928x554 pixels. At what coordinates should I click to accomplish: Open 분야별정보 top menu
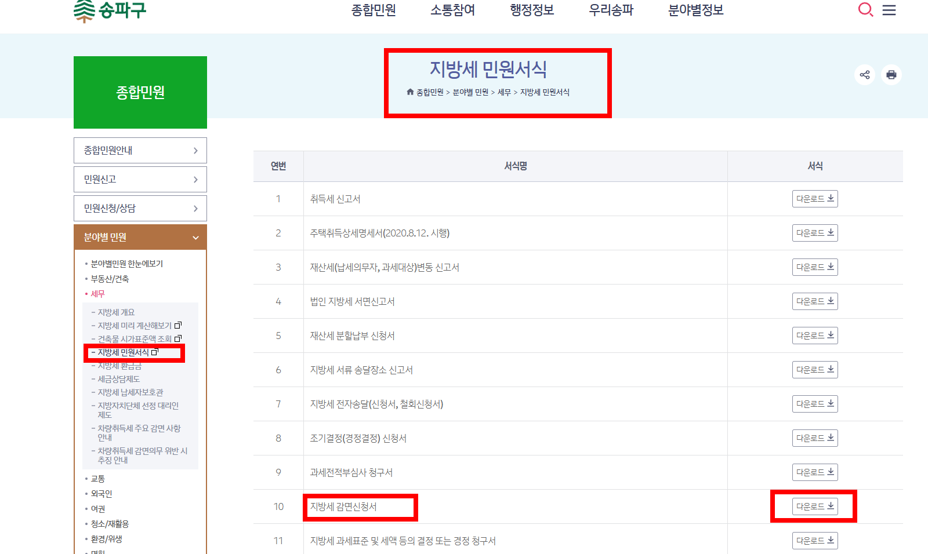[696, 10]
